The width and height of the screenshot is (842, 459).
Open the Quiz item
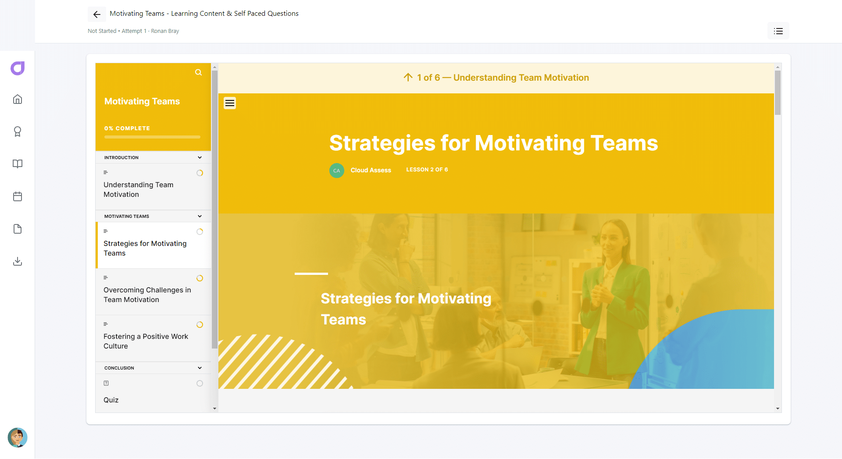pyautogui.click(x=153, y=393)
